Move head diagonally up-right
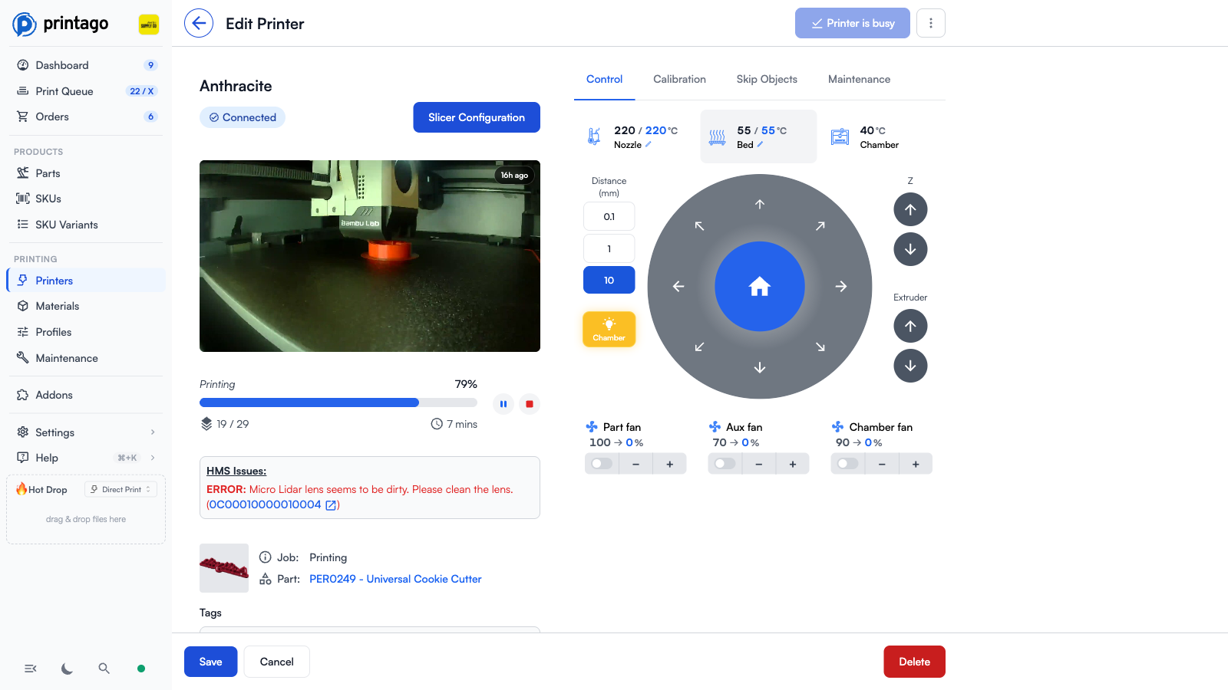This screenshot has height=690, width=1228. click(820, 225)
